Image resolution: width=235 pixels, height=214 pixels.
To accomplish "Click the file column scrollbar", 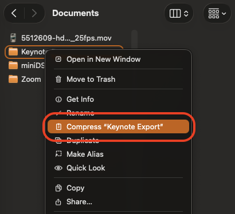I will (x=135, y=39).
